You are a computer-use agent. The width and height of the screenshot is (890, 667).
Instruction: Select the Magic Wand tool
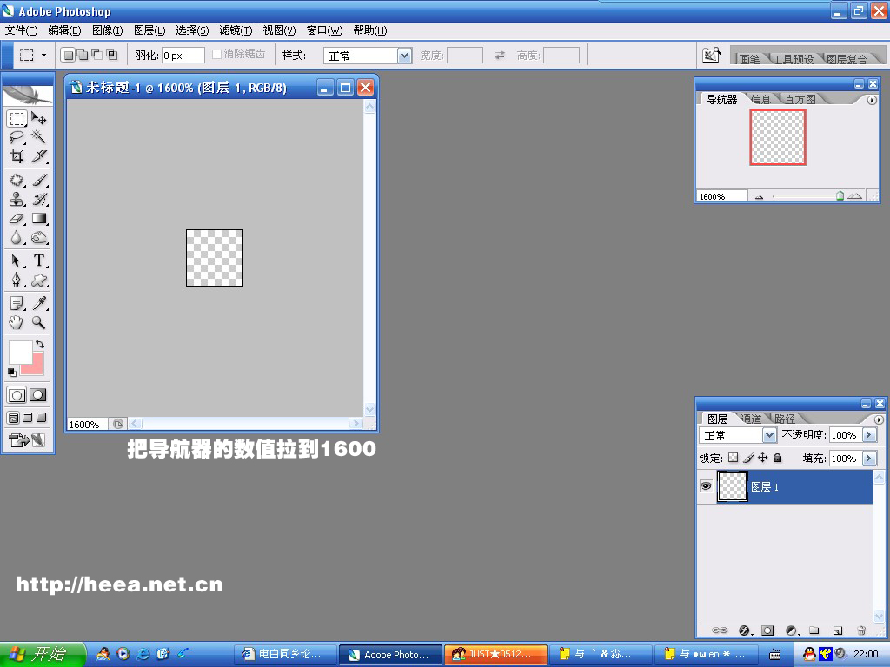pos(39,137)
